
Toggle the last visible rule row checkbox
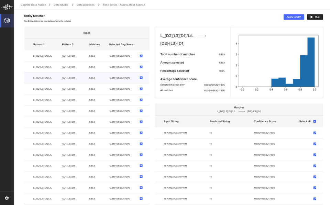[x=141, y=199]
